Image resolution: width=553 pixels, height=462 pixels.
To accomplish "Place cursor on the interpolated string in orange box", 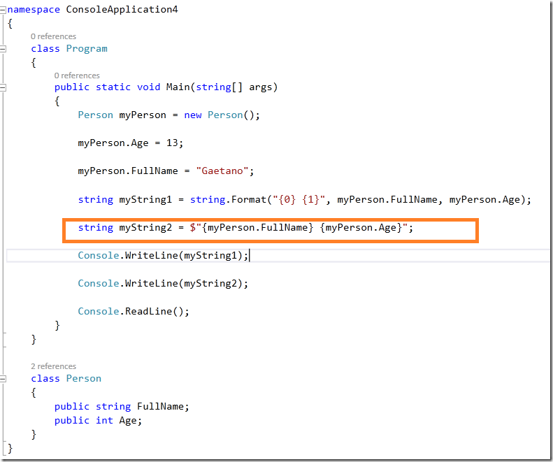I will [x=302, y=228].
